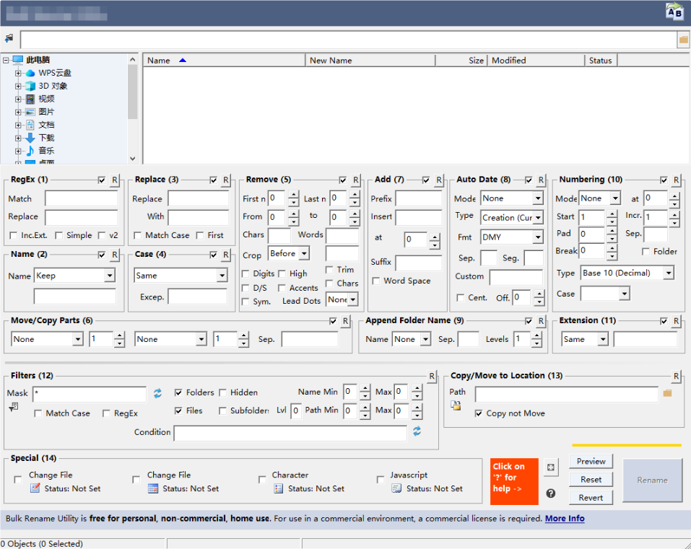Click the paste location icon under Path
Image resolution: width=691 pixels, height=549 pixels.
pos(456,405)
